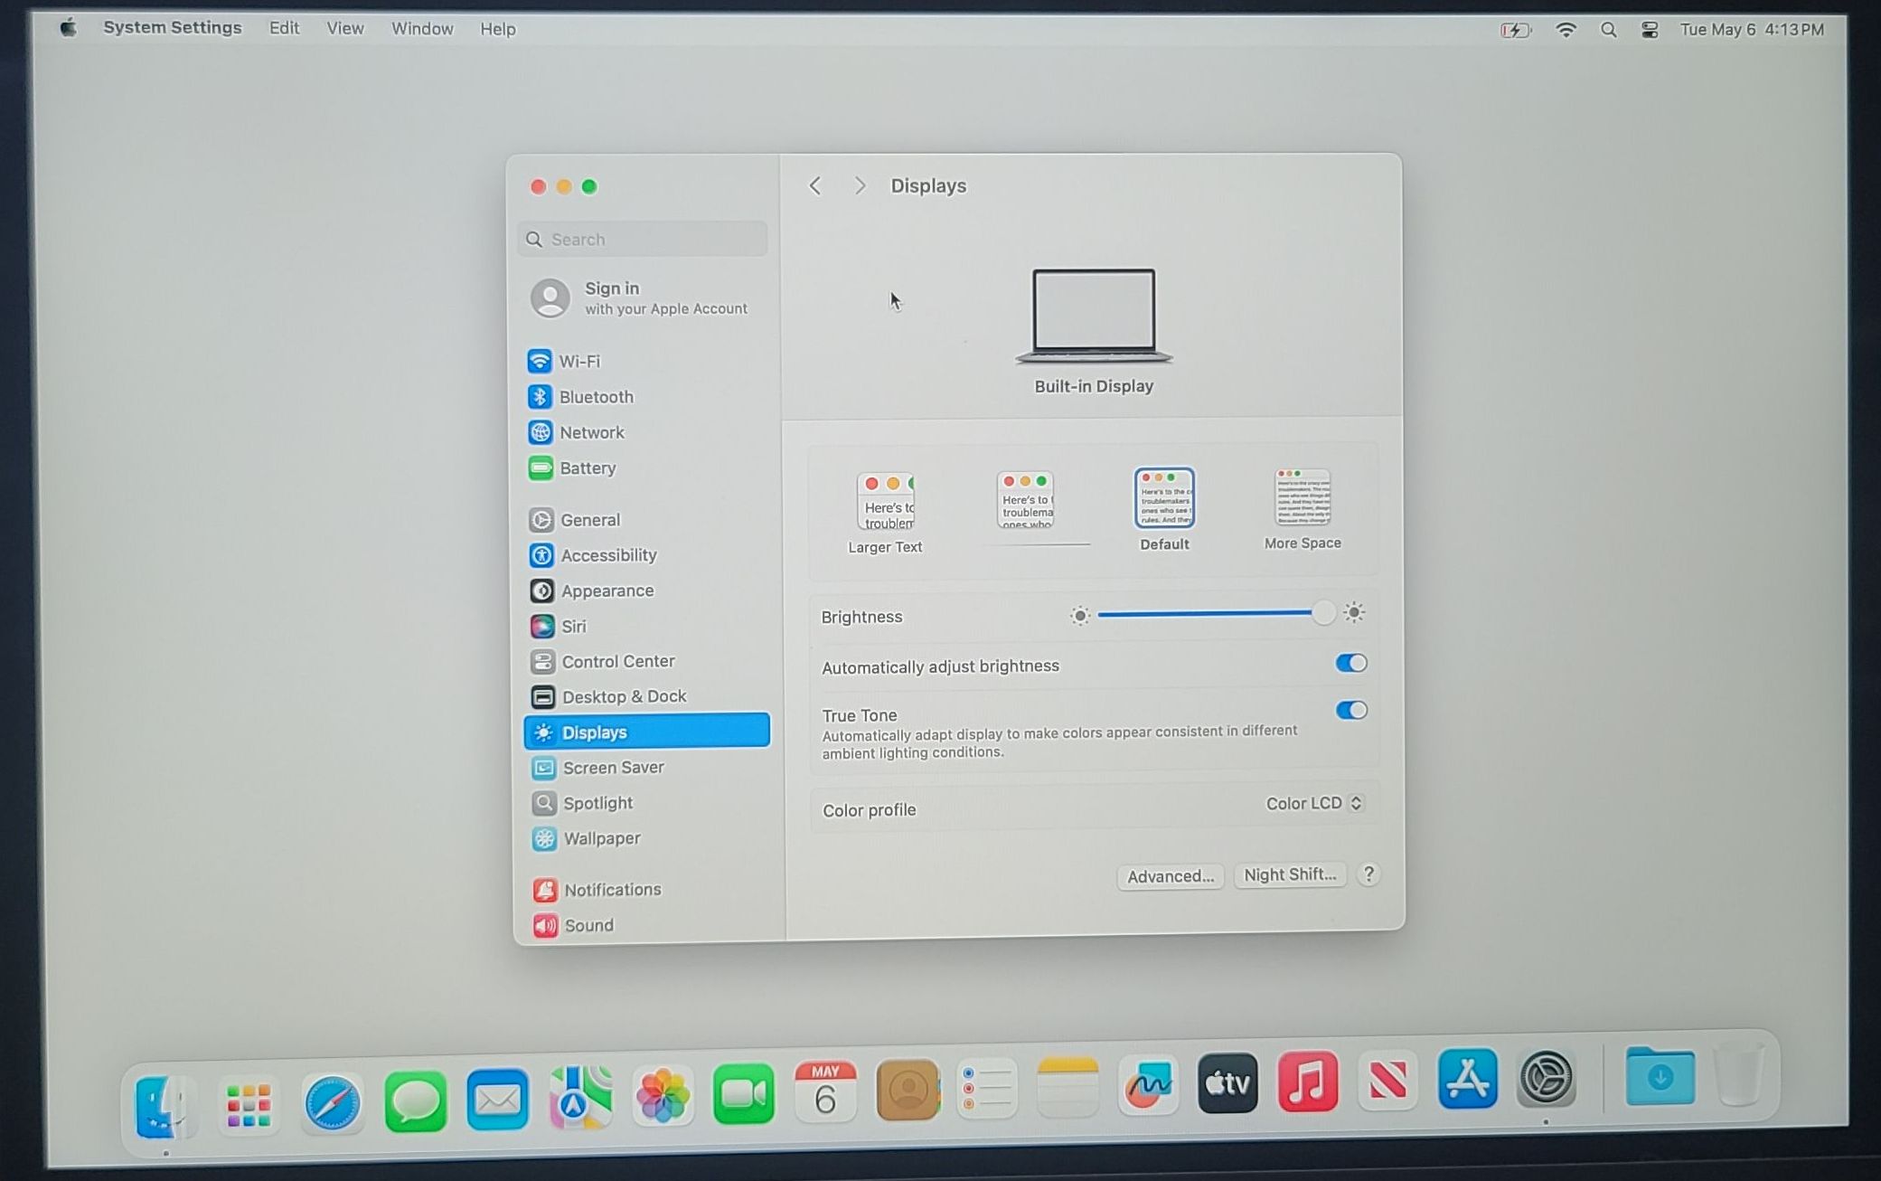Go back with the left chevron
Screen dimensions: 1881x1181
(x=814, y=186)
